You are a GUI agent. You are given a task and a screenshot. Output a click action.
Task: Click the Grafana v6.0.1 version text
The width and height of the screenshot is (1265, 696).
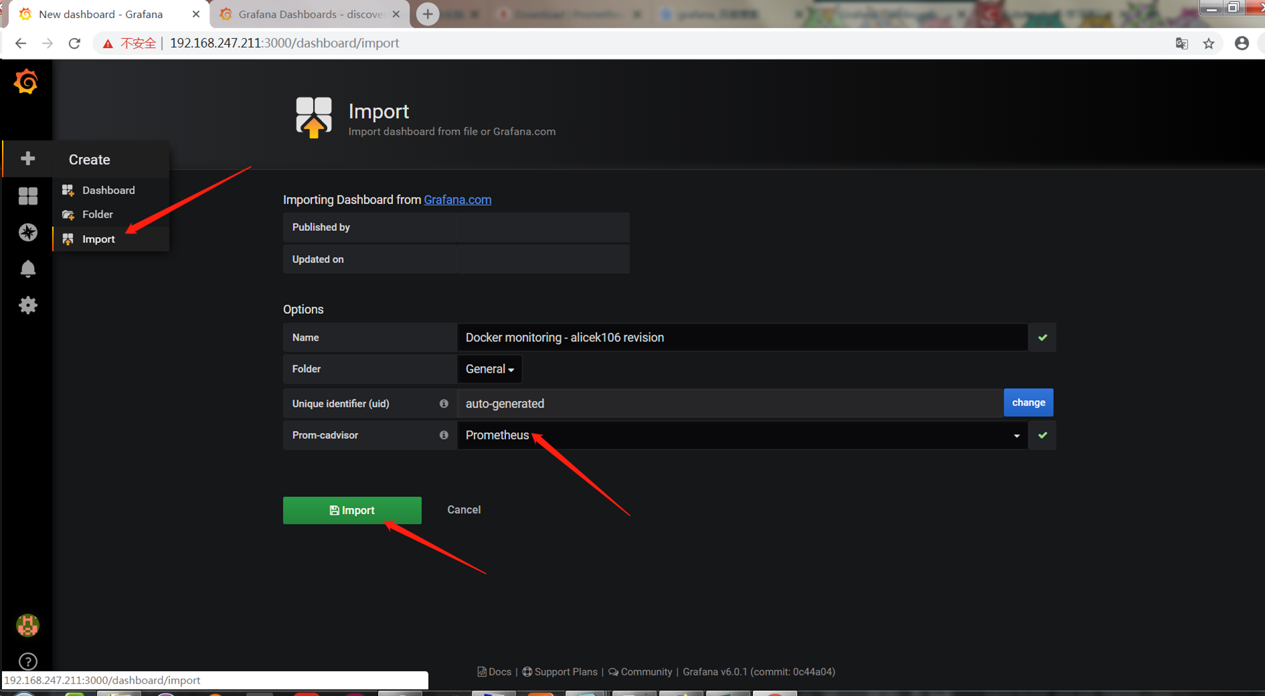[759, 672]
